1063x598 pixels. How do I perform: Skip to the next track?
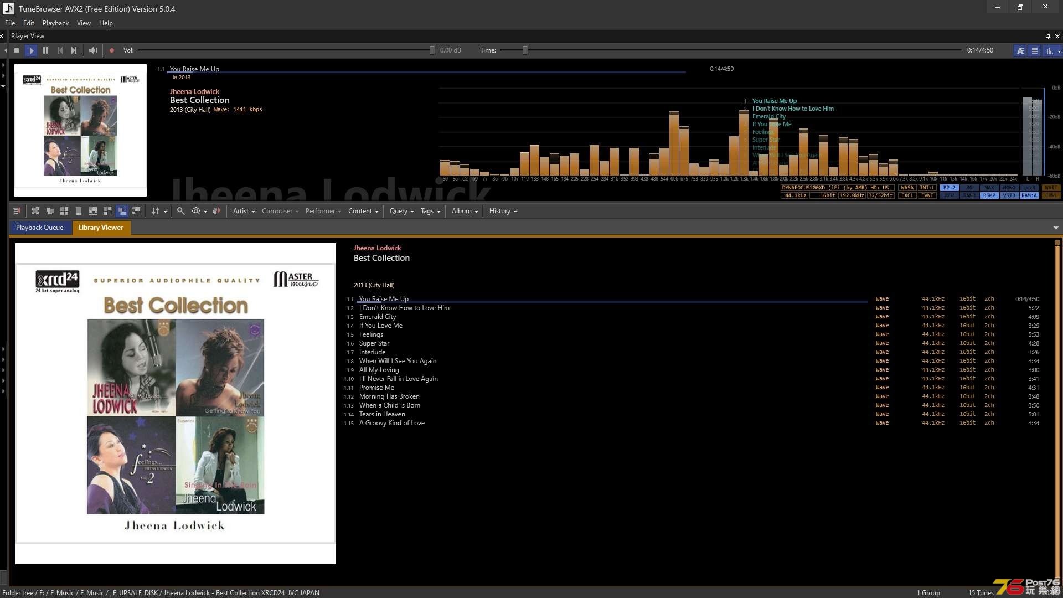pos(74,50)
